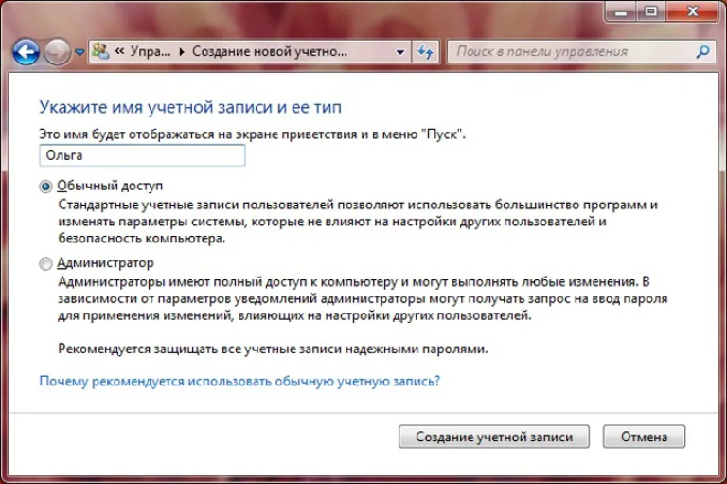727x484 pixels.
Task: Click text Рекомендуется защищать все учетные записи
Action: [x=273, y=349]
